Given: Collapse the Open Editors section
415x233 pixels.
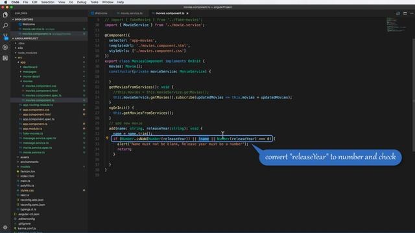Looking at the screenshot, I should (x=23, y=19).
